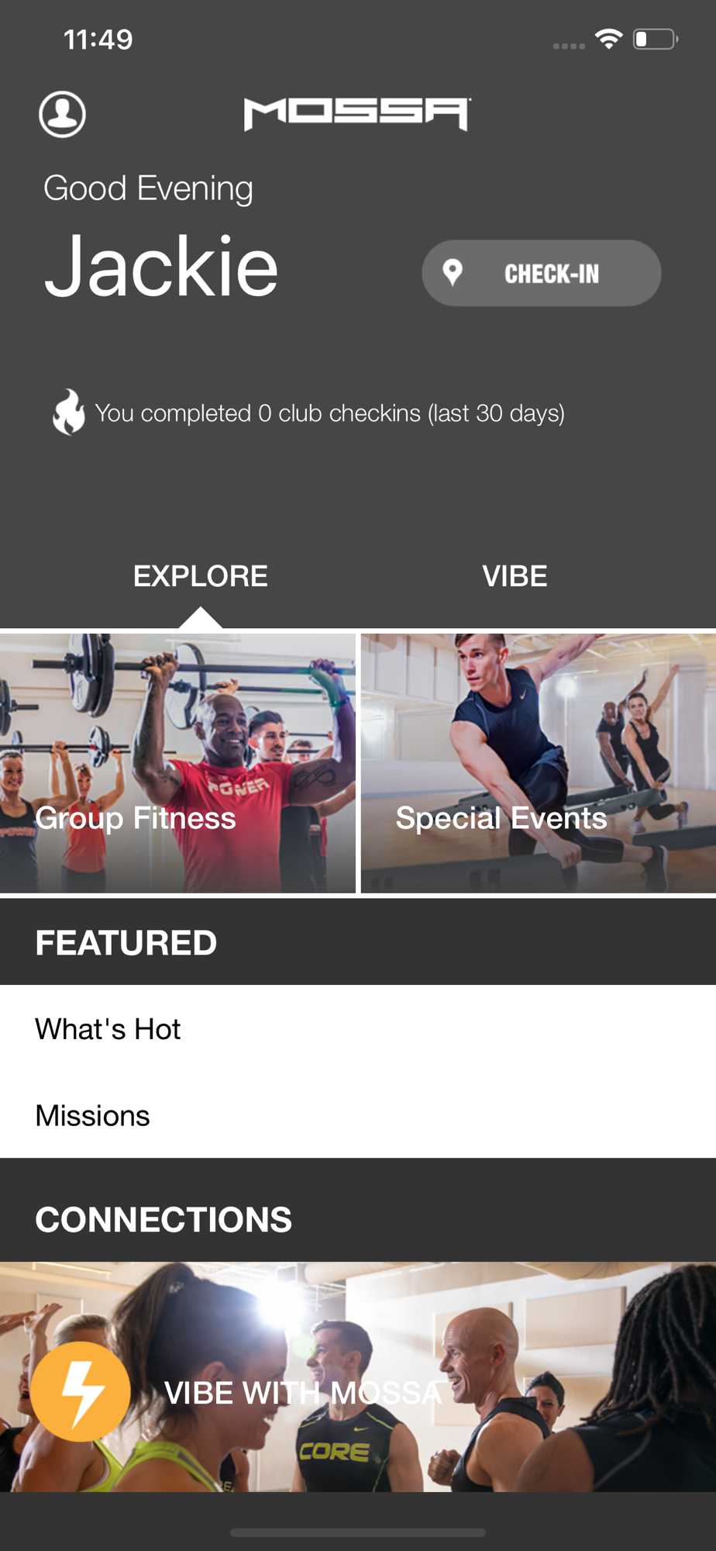This screenshot has width=716, height=1551.
Task: Switch to the VIBE tab
Action: coord(515,576)
